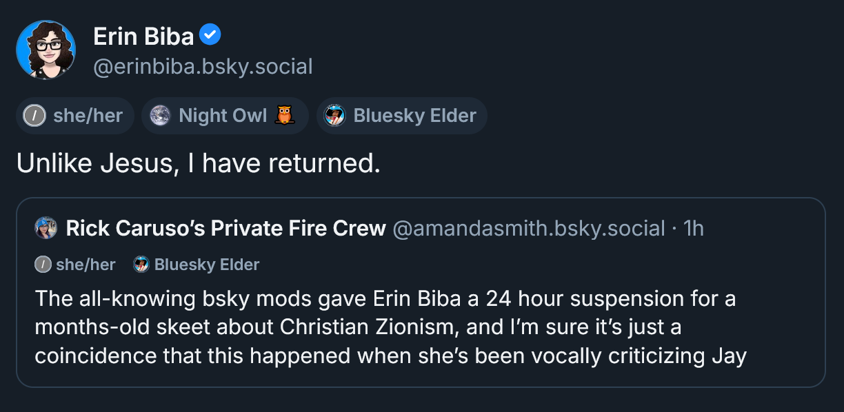
Task: Click the blue verified checkmark badge
Action: click(210, 34)
